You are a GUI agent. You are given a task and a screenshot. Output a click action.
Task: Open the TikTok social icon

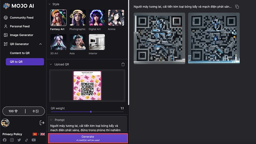coord(27,140)
